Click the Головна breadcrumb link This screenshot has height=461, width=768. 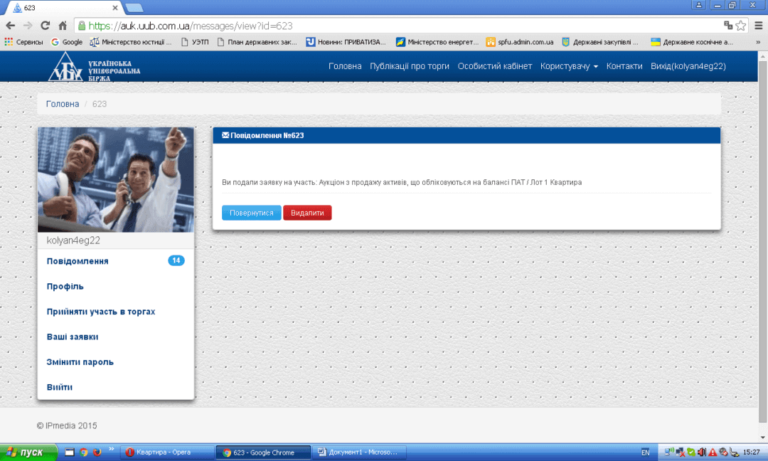click(x=63, y=104)
